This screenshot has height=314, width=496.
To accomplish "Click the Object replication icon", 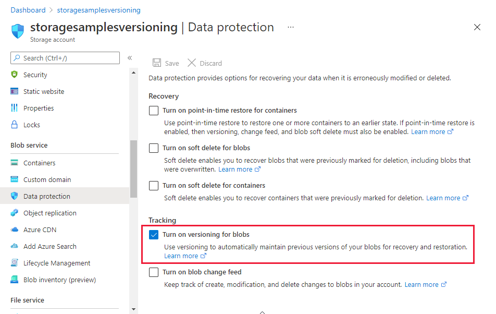I will tap(14, 213).
